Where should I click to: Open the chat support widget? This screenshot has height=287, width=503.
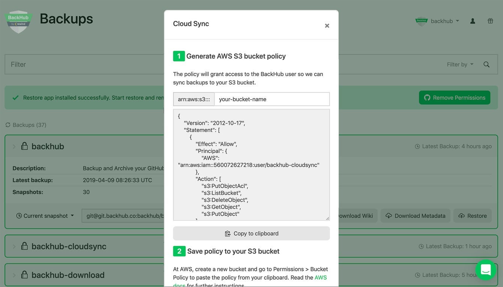[485, 270]
